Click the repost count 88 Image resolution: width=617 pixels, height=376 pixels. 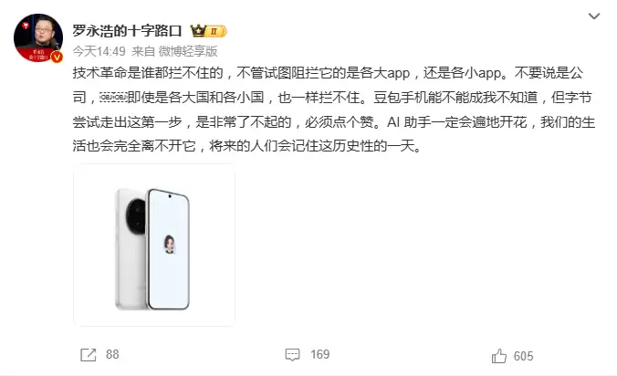click(x=112, y=354)
